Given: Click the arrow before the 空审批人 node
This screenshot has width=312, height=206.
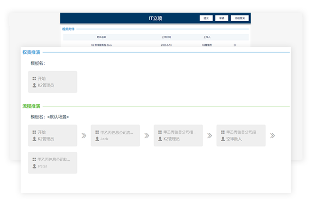Looking at the screenshot, I should point(209,135).
